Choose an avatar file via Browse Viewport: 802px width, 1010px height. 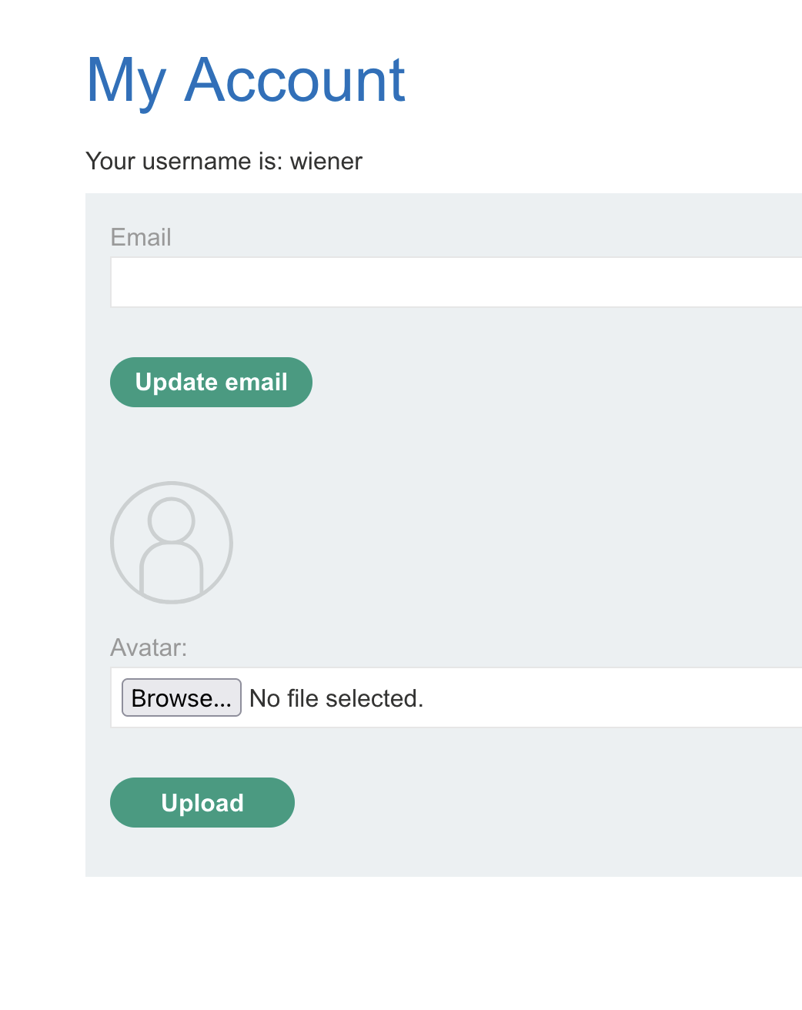[181, 697]
